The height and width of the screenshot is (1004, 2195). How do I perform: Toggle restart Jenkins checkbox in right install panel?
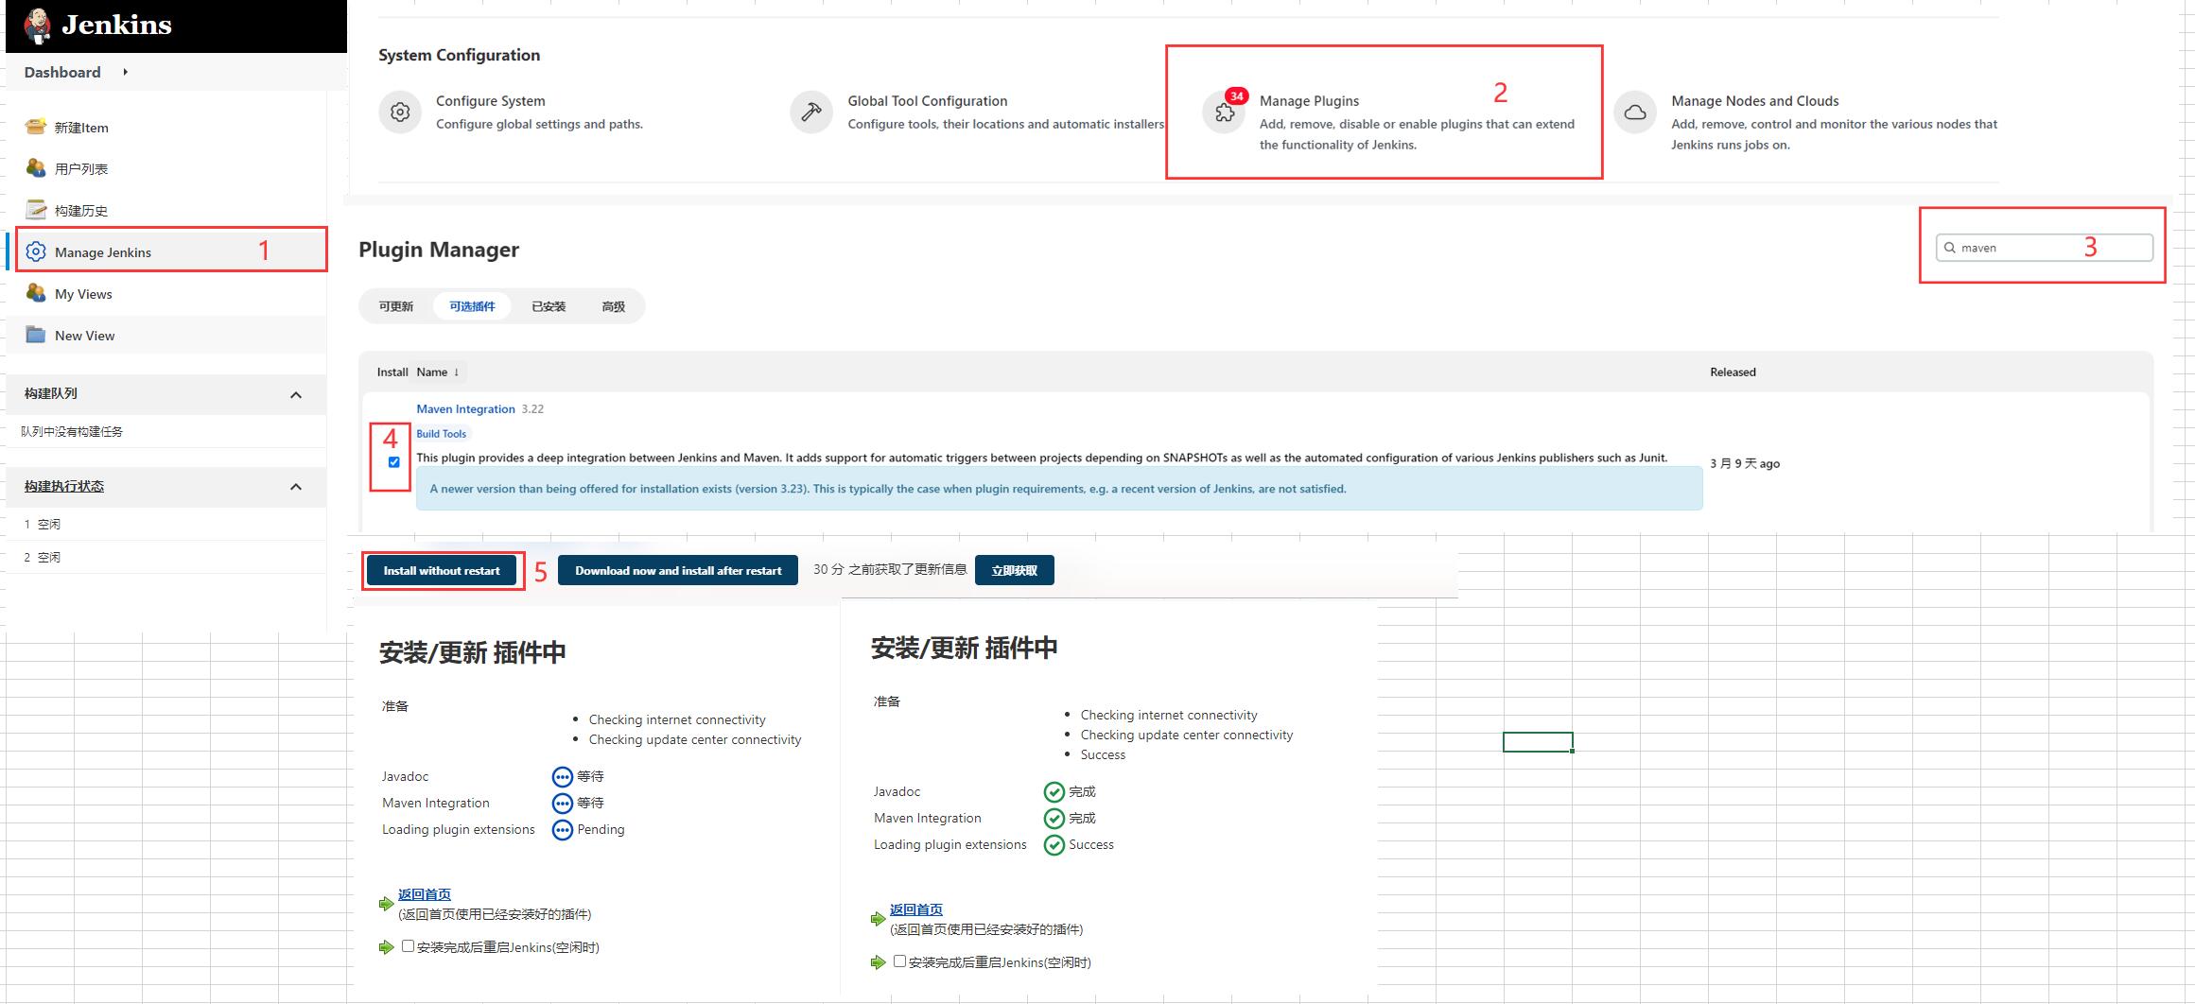click(x=899, y=961)
